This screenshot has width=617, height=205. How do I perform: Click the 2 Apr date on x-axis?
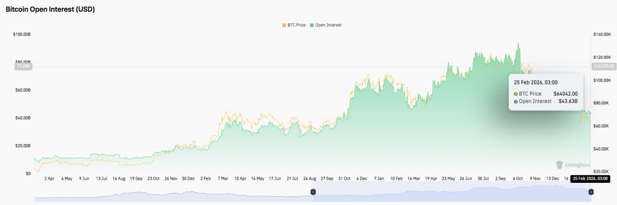pos(49,178)
